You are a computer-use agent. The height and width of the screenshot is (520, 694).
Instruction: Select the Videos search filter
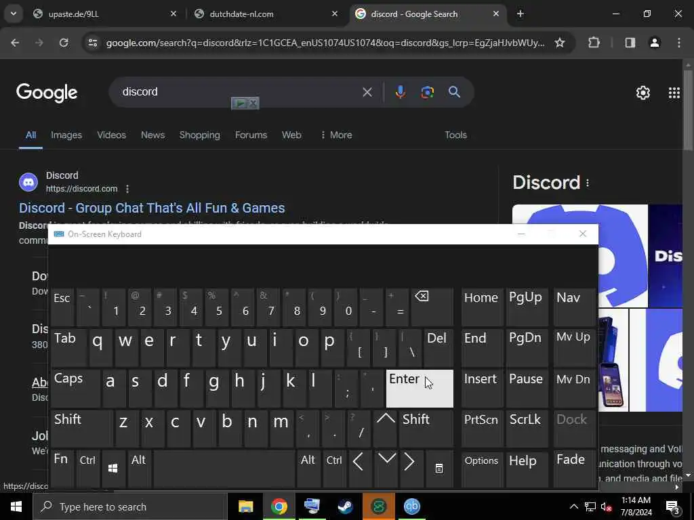click(112, 135)
